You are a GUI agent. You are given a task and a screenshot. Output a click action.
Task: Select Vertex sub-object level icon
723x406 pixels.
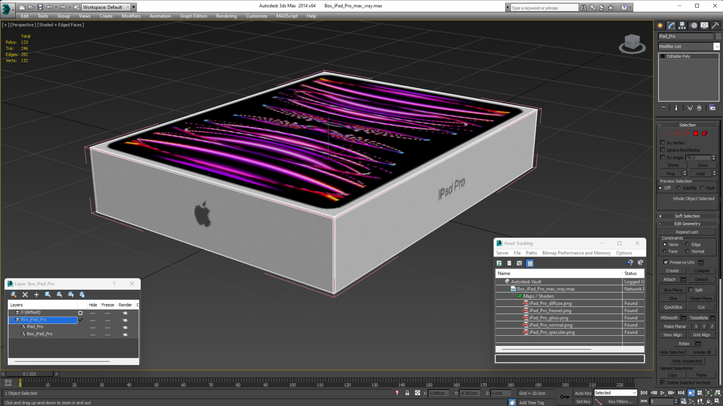click(x=668, y=133)
